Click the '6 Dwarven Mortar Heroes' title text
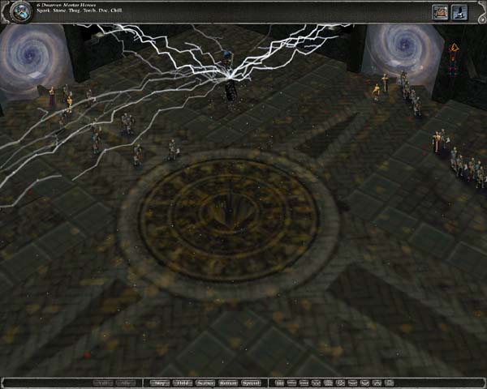The width and height of the screenshot is (487, 389). (67, 6)
